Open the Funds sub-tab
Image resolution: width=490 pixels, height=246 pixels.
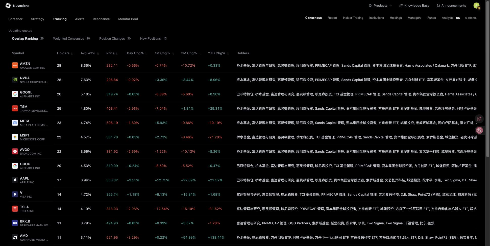coord(432,18)
